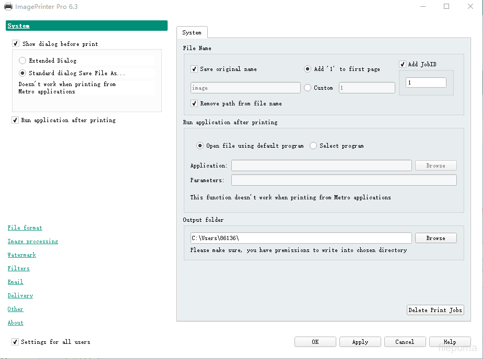This screenshot has width=483, height=359.
Task: Click Browse next to Output folder
Action: pos(435,238)
